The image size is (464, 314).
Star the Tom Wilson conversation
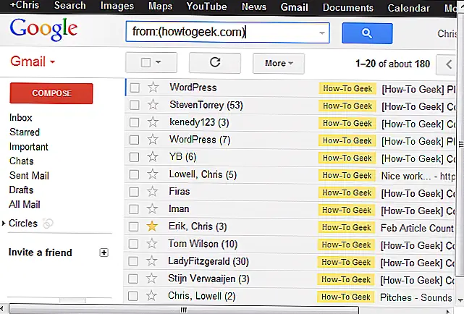pos(153,244)
